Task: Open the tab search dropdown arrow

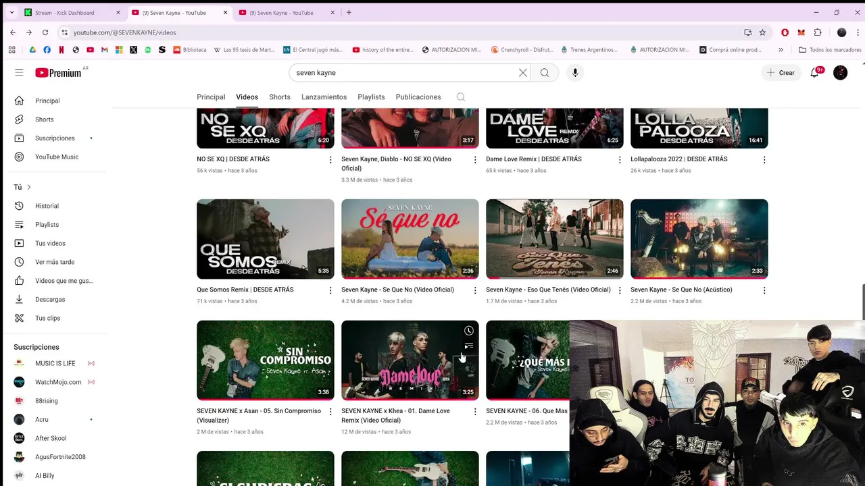Action: 11,12
